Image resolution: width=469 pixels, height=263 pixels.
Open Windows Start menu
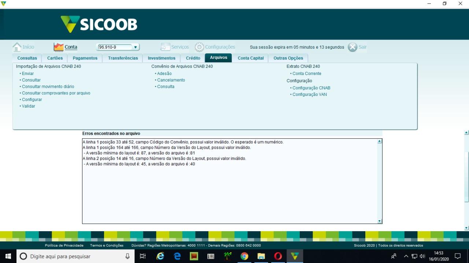8,256
